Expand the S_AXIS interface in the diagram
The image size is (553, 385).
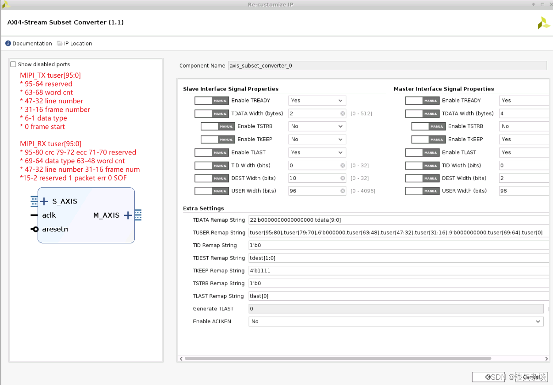(x=44, y=201)
